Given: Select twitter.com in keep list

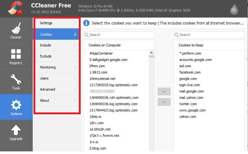Looking at the screenshot, I should tap(188, 104).
